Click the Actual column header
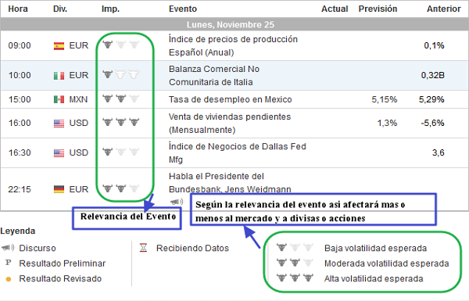Viewport: 469px width, 301px height. coord(335,9)
